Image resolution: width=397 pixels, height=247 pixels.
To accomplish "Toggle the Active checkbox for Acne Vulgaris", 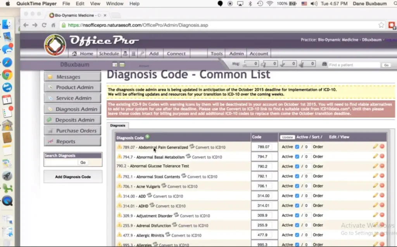I will click(x=297, y=186).
